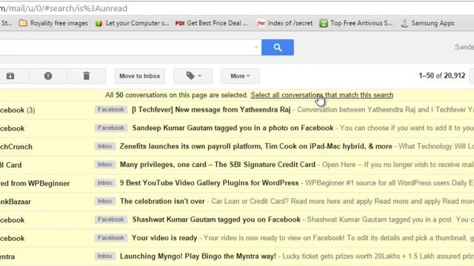Click Inbox label on Zenefits email

coord(105,146)
